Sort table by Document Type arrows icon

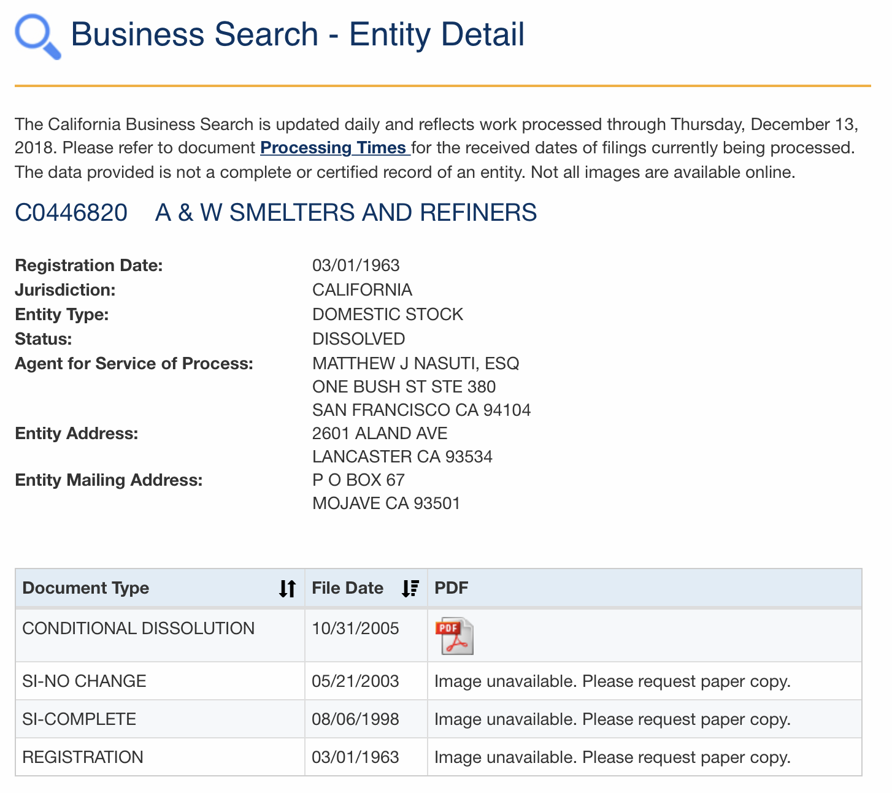point(287,588)
